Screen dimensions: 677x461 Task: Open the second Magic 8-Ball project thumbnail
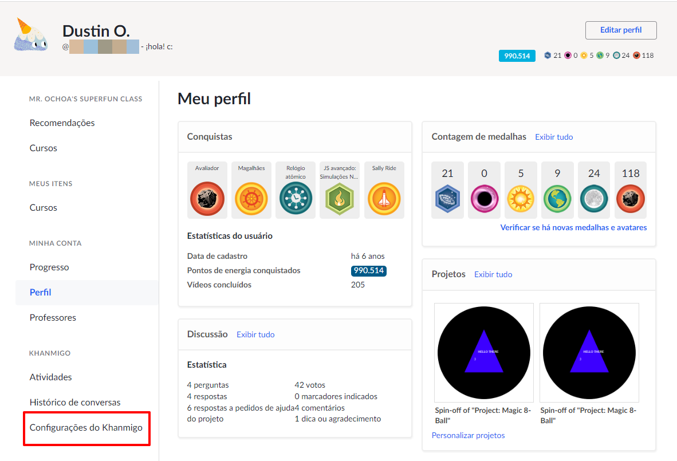point(589,353)
